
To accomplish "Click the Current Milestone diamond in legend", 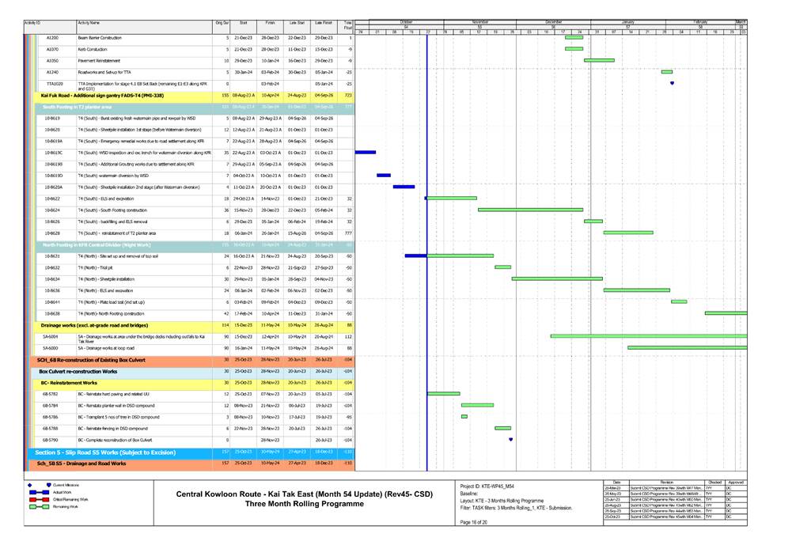I will click(31, 485).
